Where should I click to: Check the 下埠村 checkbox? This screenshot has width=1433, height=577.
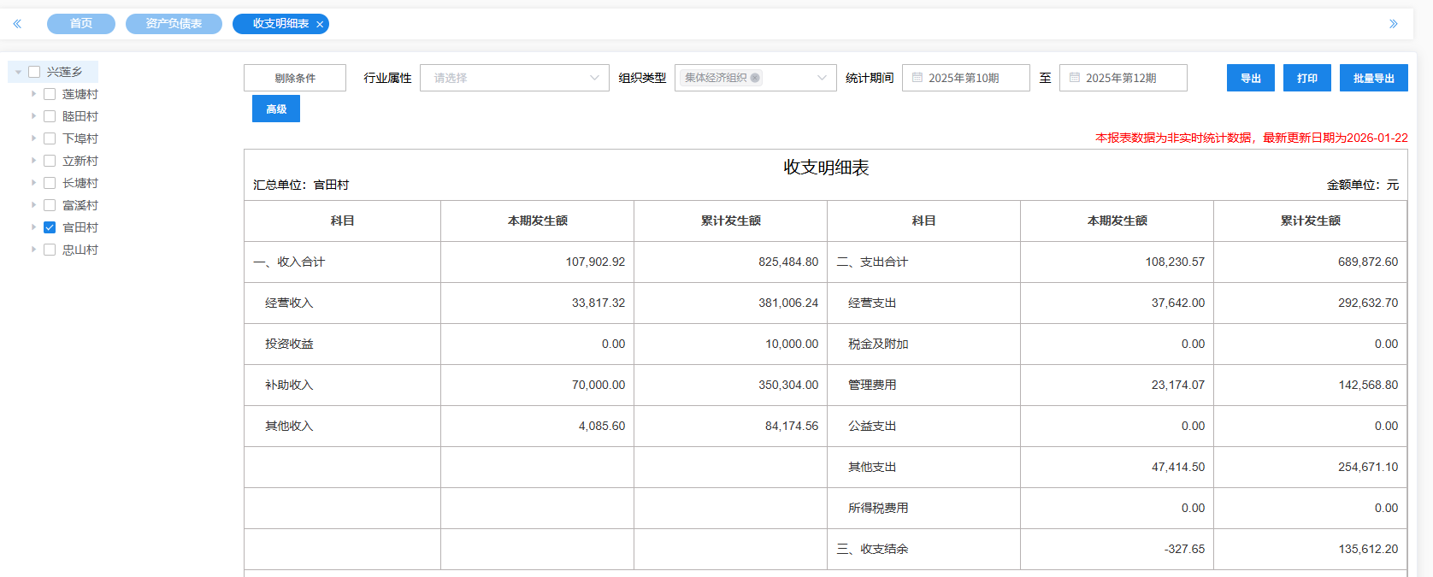point(50,138)
